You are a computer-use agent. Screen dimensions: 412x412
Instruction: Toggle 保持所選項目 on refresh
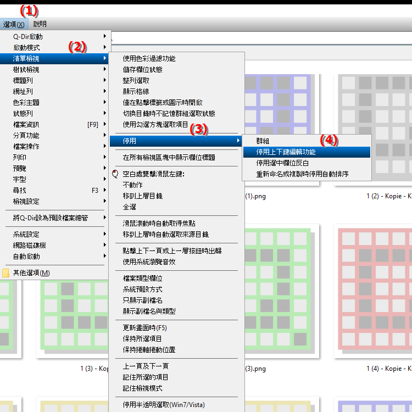(x=176, y=339)
